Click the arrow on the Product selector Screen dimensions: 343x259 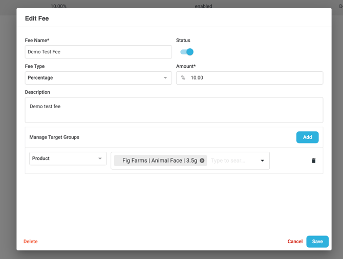point(100,158)
